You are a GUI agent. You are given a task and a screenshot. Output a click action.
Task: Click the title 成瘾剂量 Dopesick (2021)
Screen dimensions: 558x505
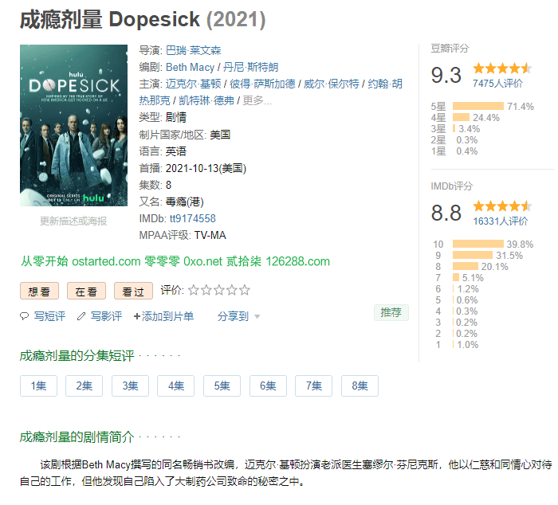click(143, 19)
